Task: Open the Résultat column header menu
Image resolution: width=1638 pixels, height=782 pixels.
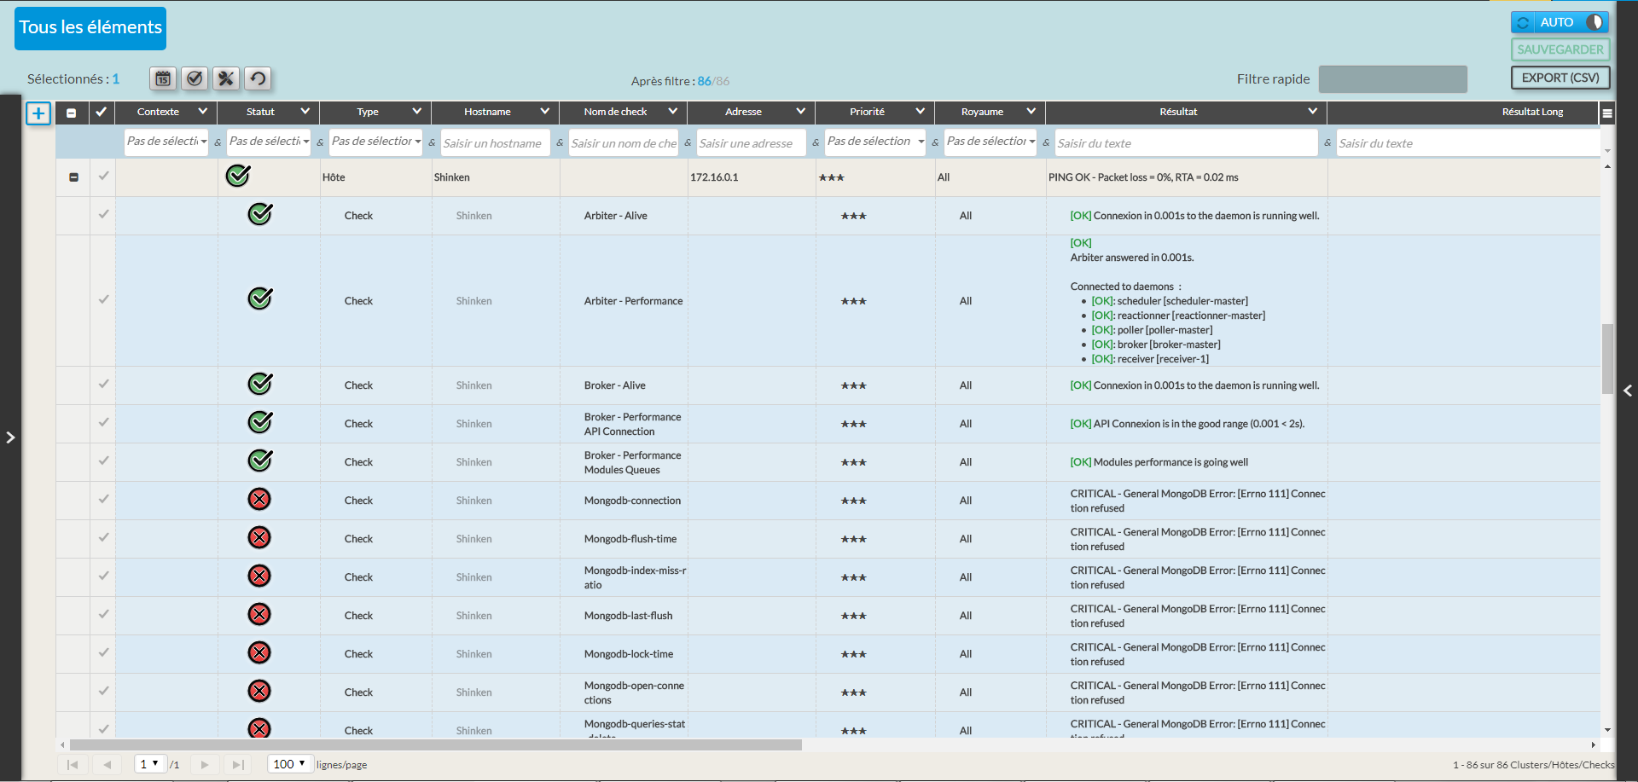Action: [1312, 112]
